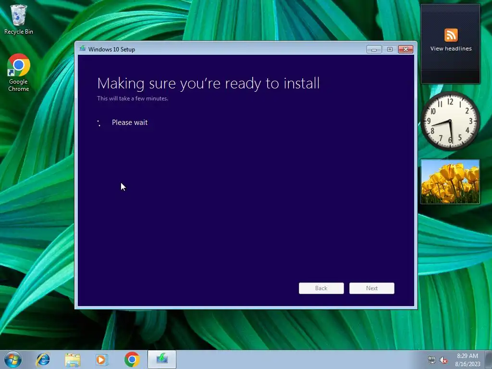The width and height of the screenshot is (492, 369).
Task: Maximize the Windows 10 Setup window
Action: (x=390, y=49)
